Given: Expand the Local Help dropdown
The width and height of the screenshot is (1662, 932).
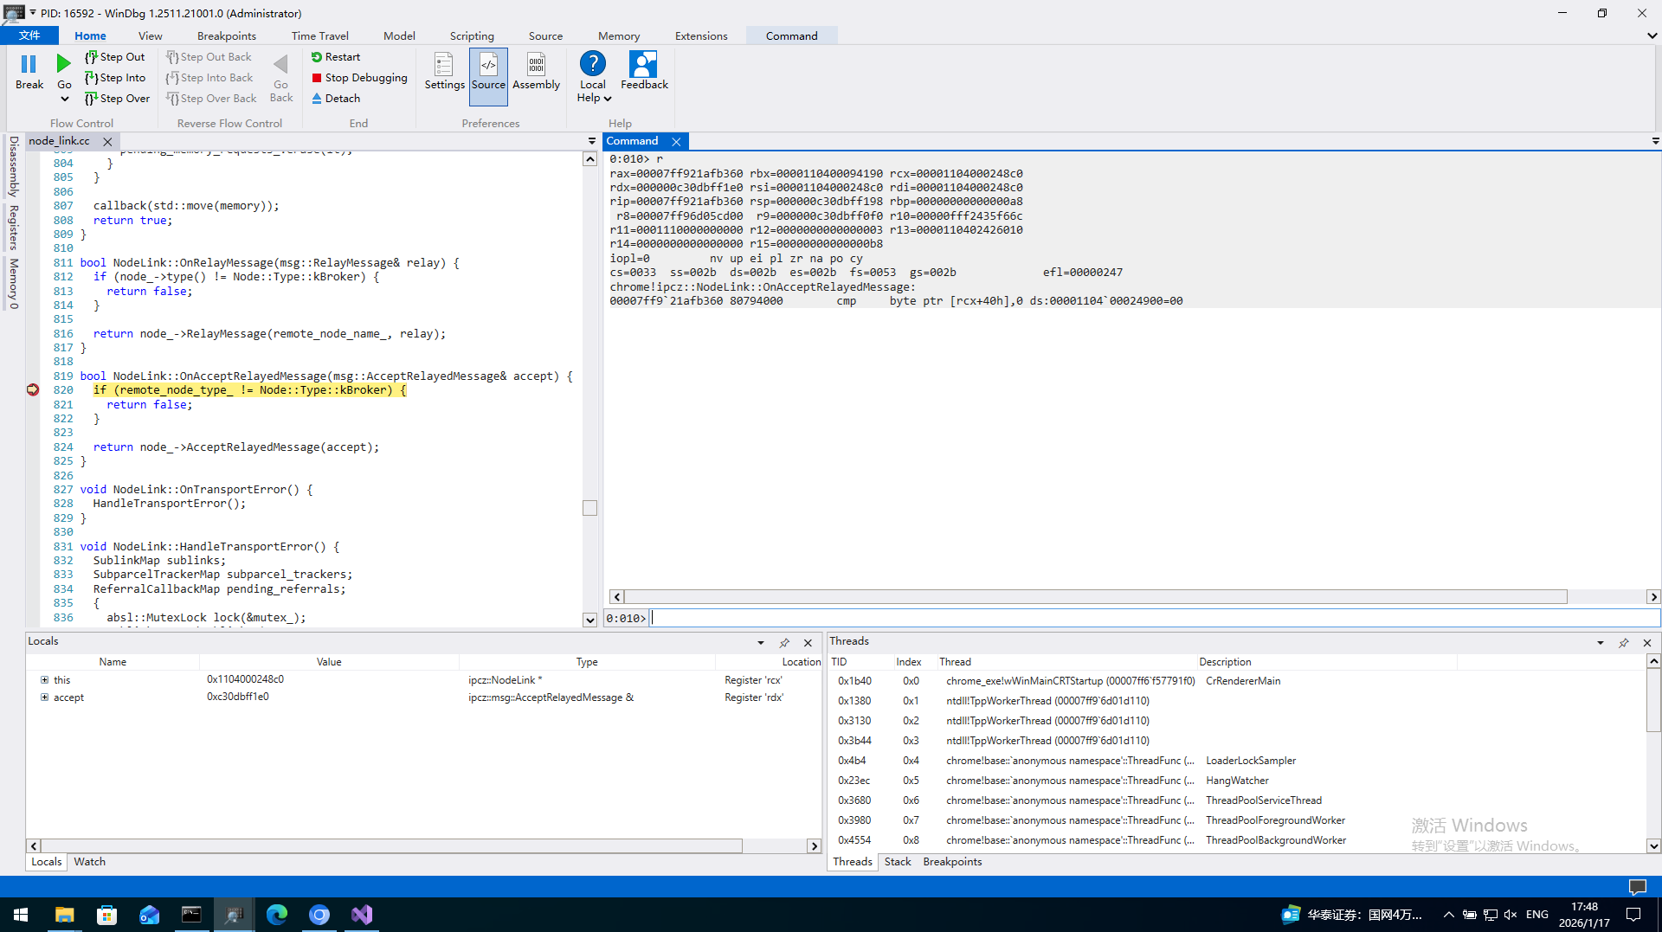Looking at the screenshot, I should click(x=608, y=99).
